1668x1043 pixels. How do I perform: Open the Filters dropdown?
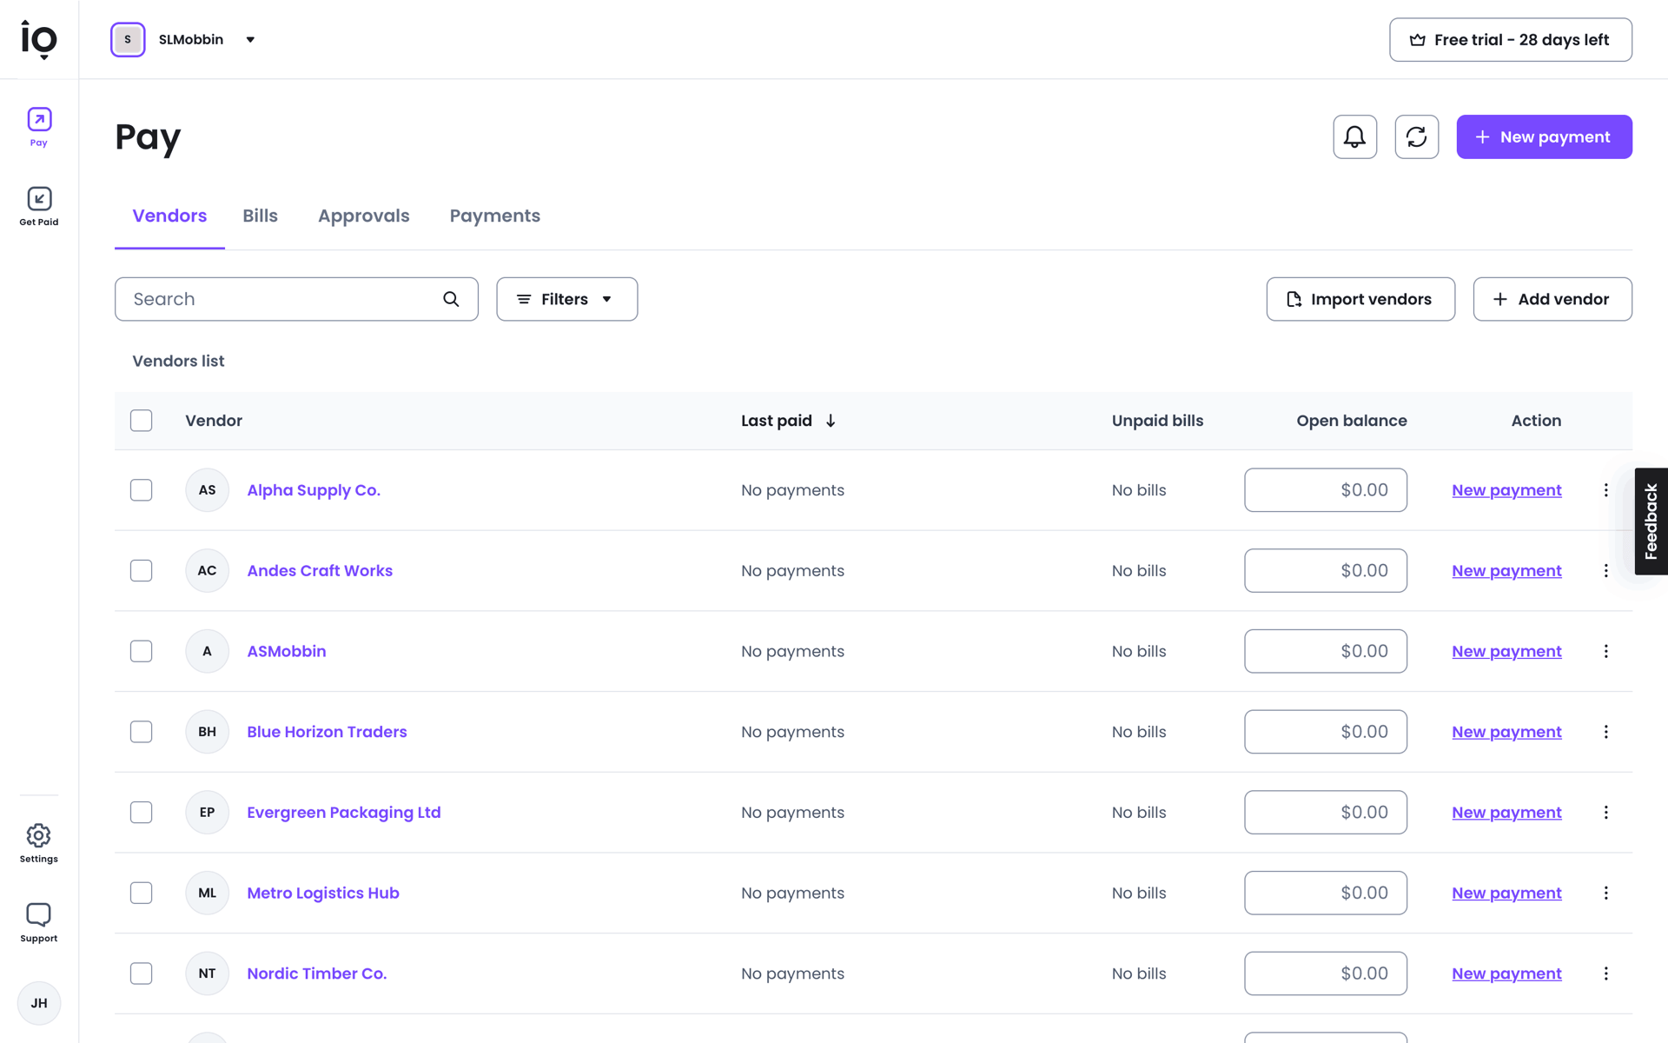coord(566,299)
